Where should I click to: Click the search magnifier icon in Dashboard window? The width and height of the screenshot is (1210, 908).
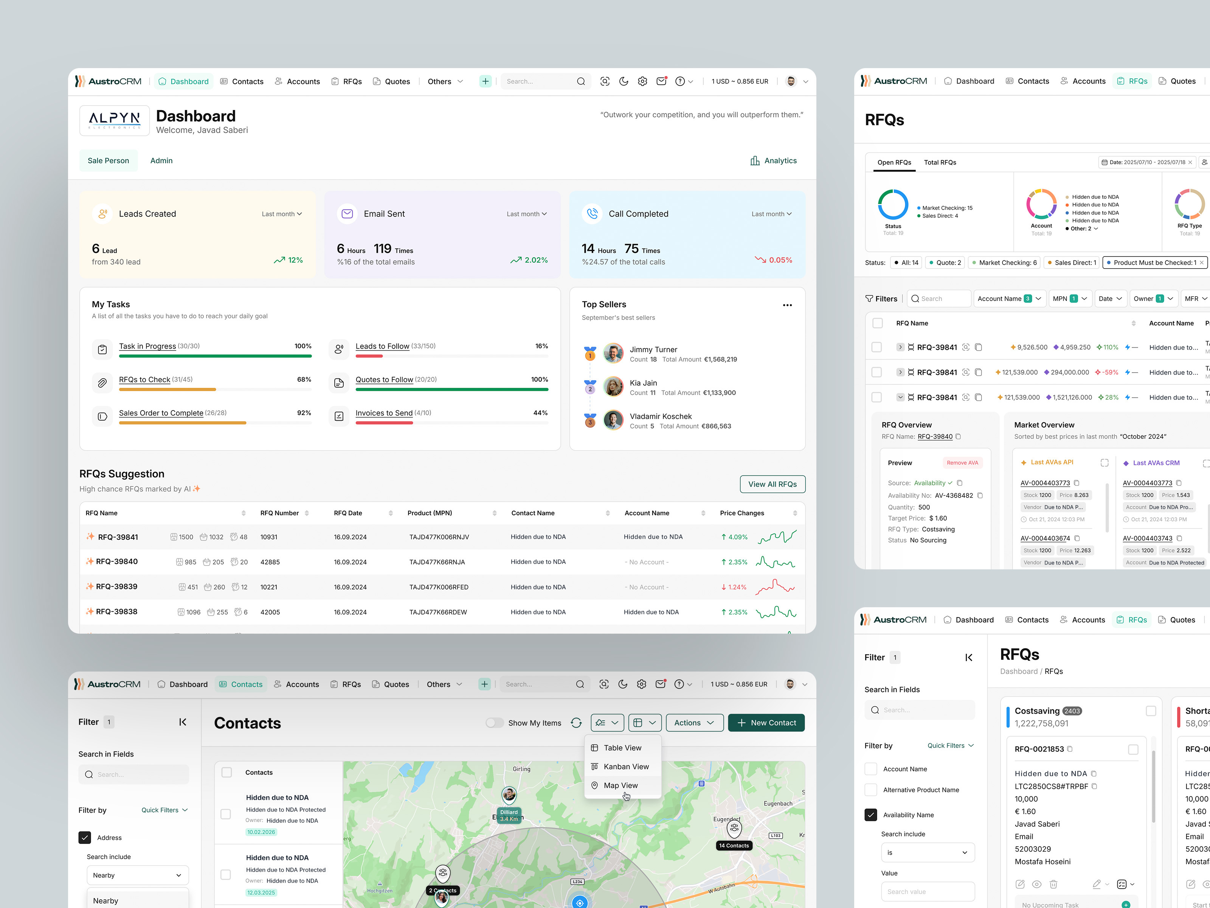581,82
